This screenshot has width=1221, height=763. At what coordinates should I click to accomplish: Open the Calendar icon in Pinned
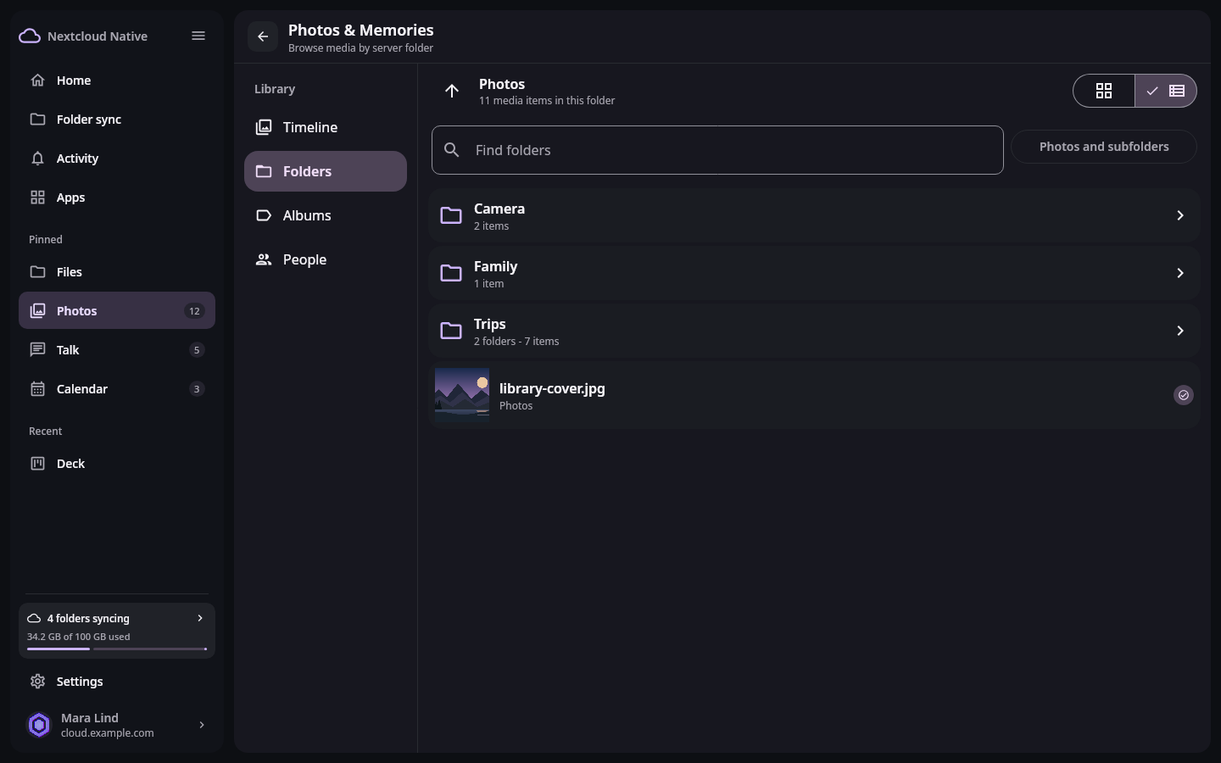[37, 389]
